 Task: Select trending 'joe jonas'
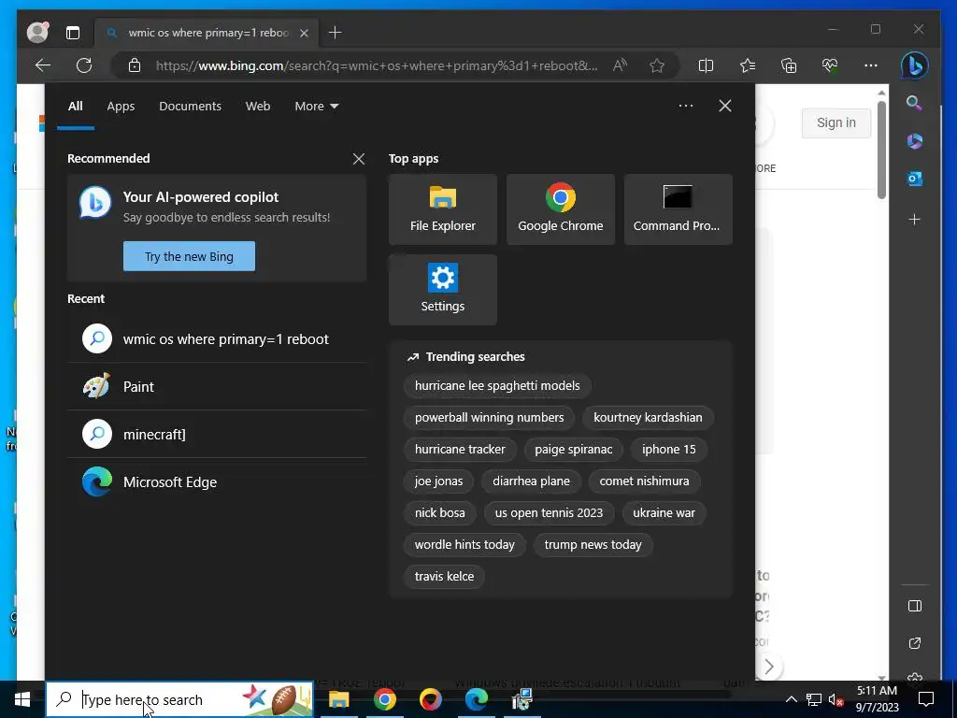point(438,481)
